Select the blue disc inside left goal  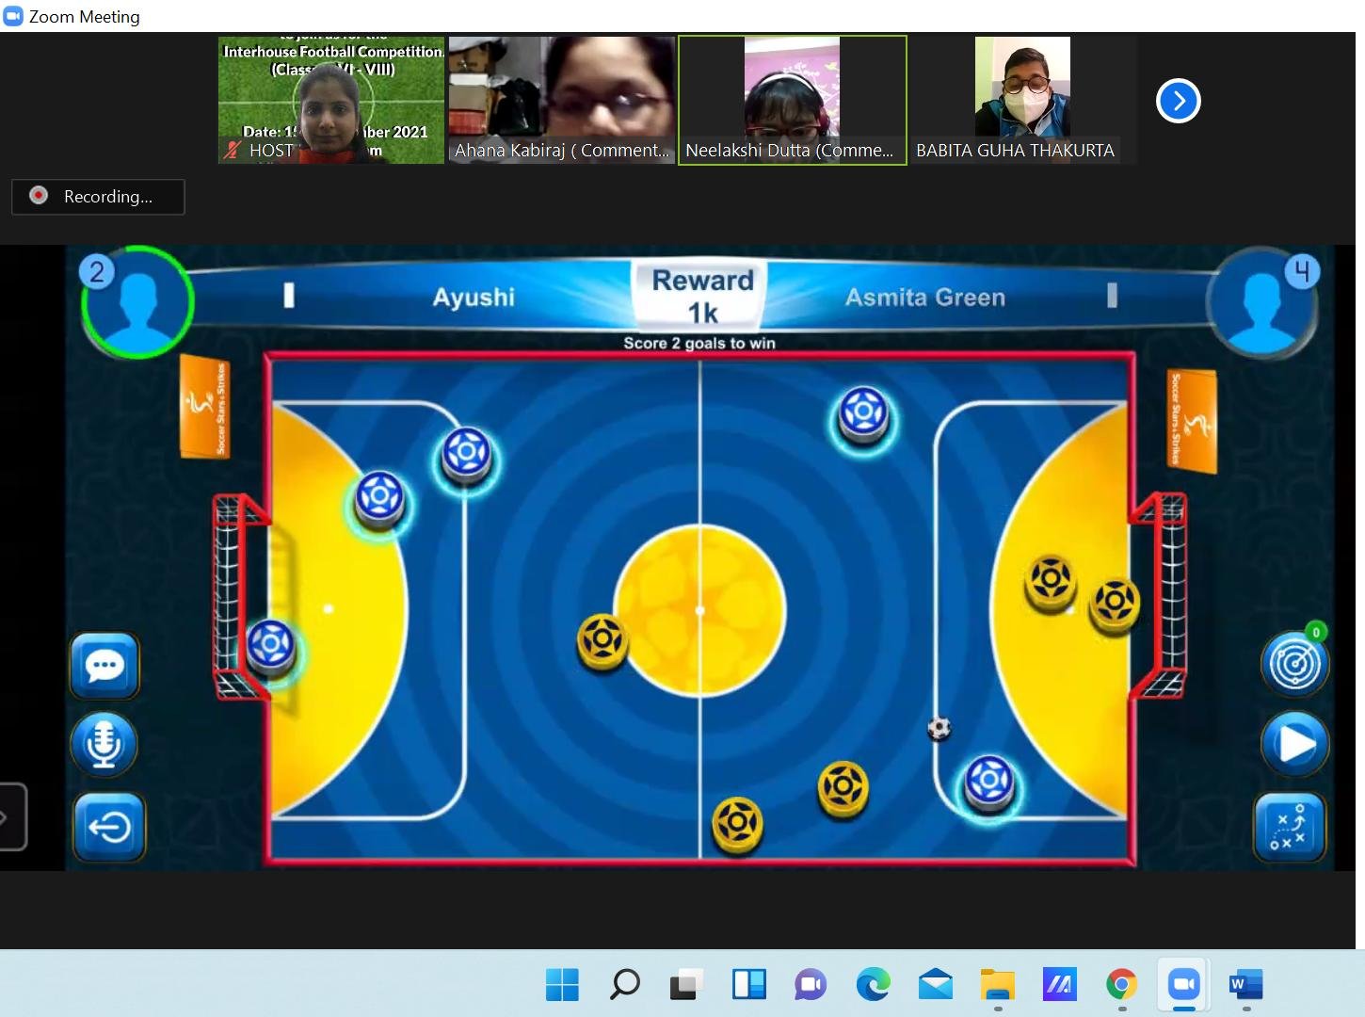pos(271,646)
